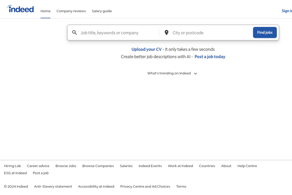
Task: Click the Indeed logo
Action: point(21,9)
